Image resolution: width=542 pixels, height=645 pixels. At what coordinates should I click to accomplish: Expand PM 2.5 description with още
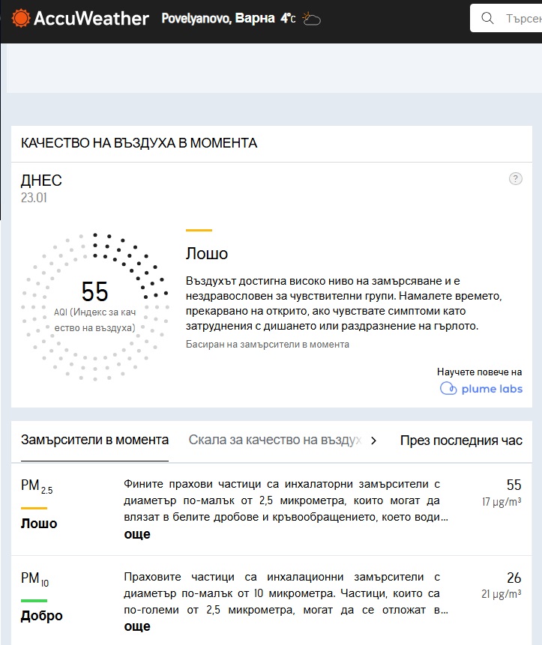coord(136,534)
